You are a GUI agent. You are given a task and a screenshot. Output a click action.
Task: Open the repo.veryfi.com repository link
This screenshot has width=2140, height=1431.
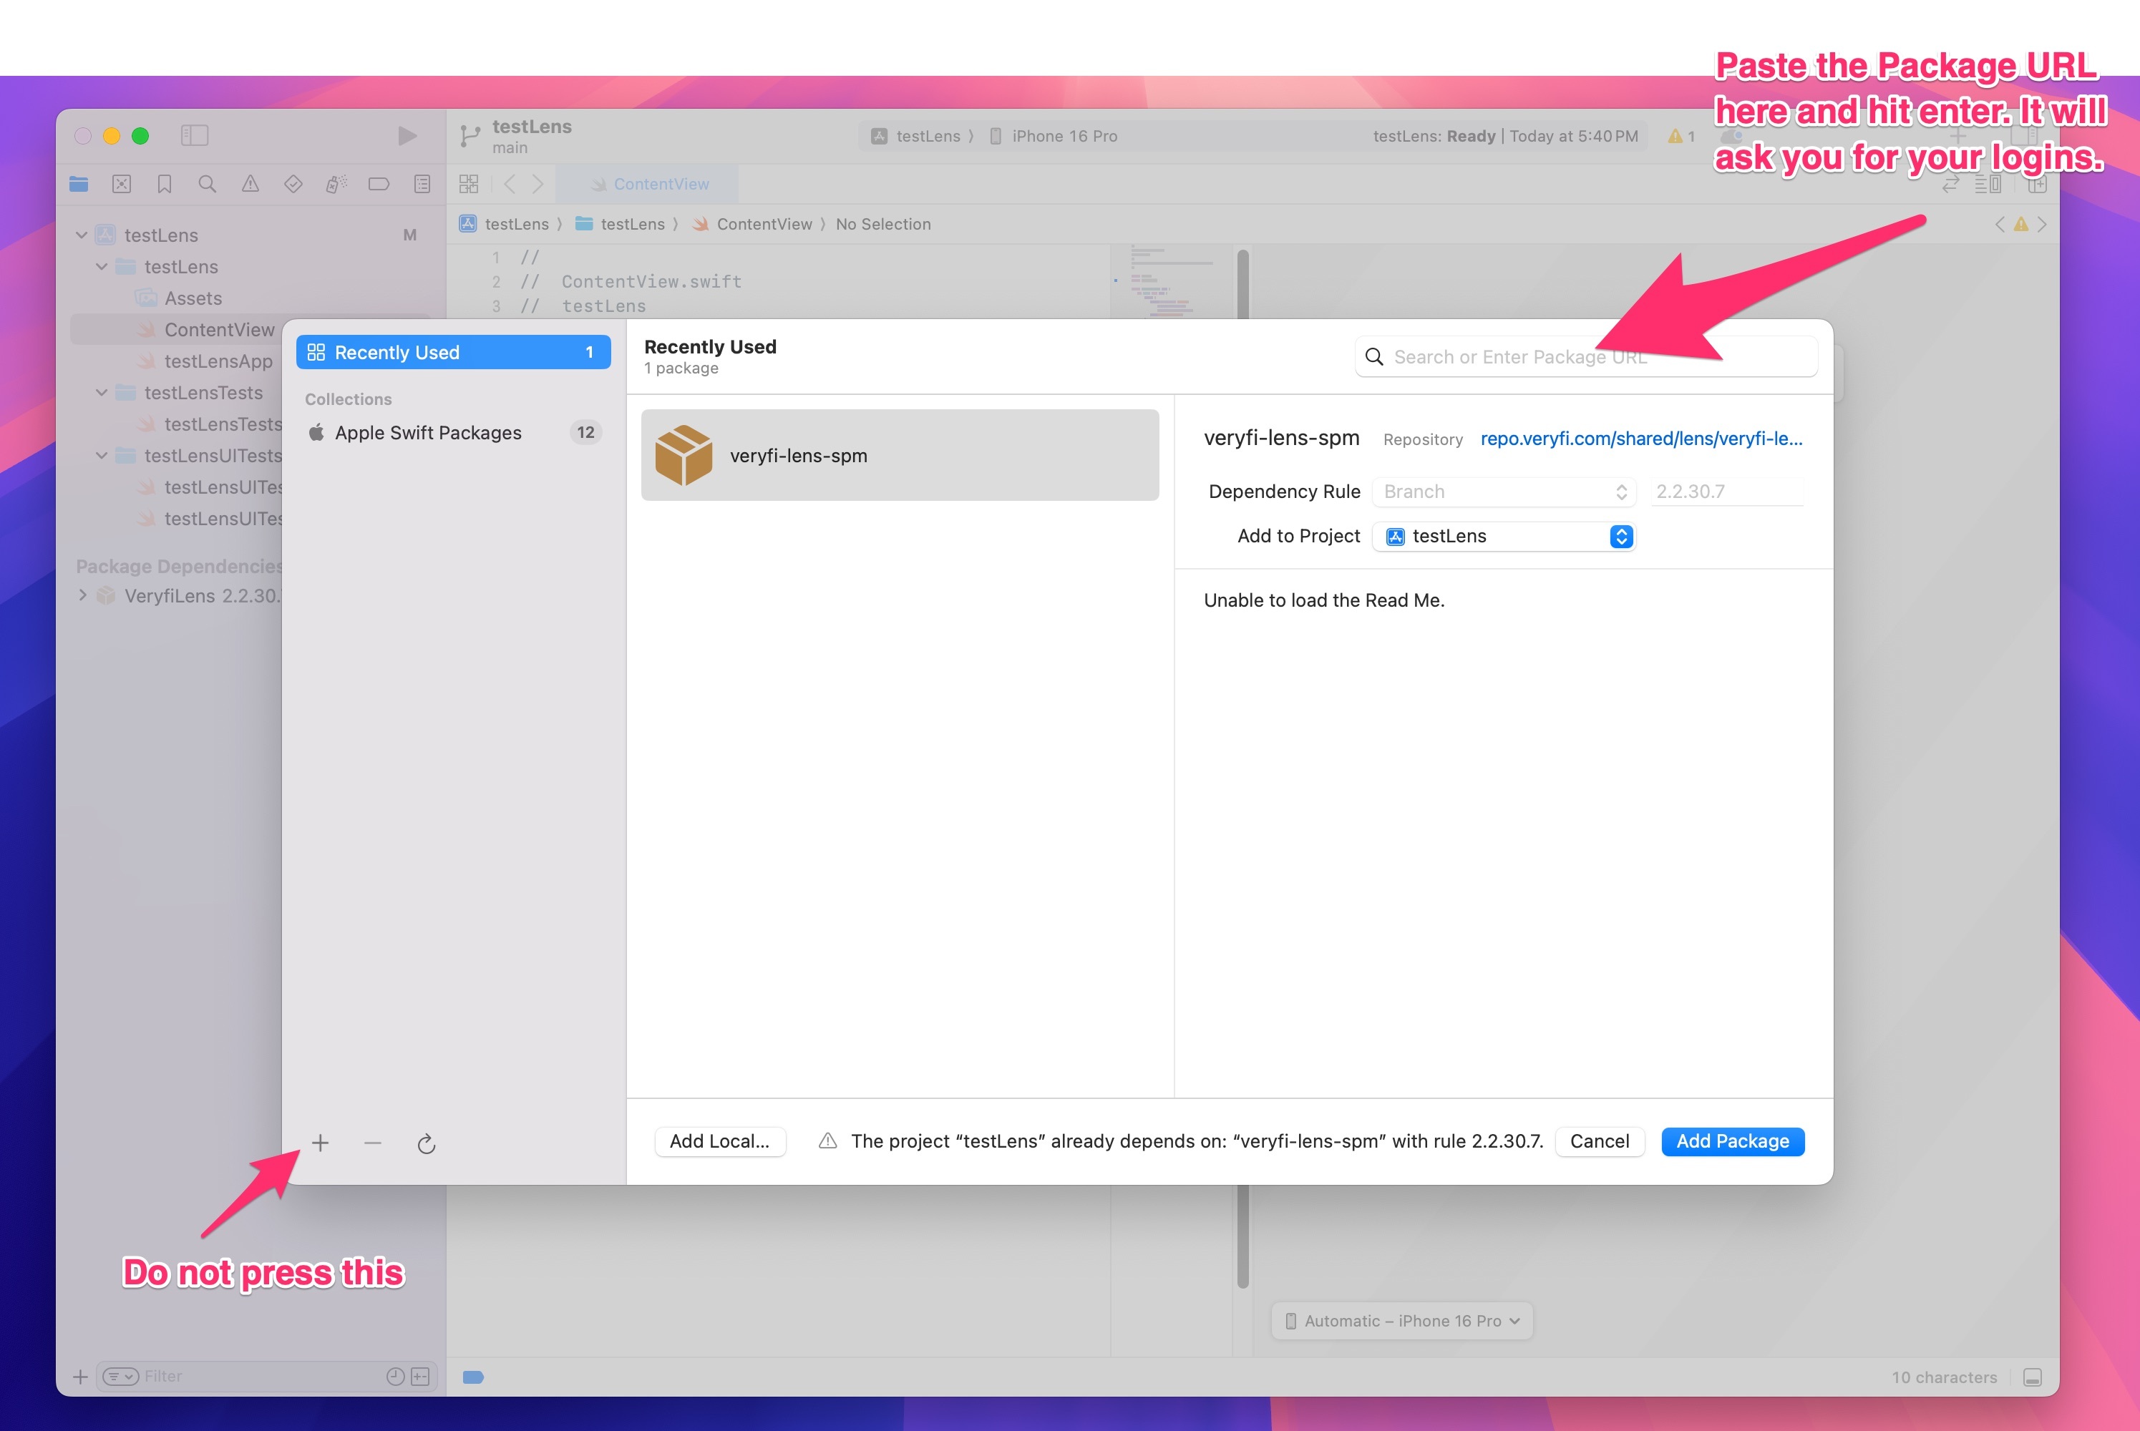point(1640,439)
